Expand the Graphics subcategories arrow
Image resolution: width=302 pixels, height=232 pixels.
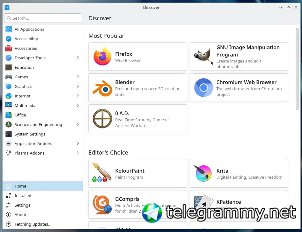click(x=78, y=86)
